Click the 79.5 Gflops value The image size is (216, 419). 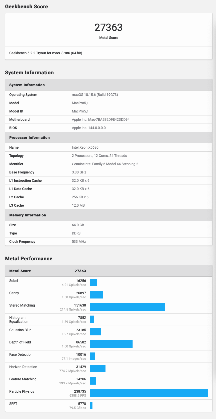click(x=78, y=408)
